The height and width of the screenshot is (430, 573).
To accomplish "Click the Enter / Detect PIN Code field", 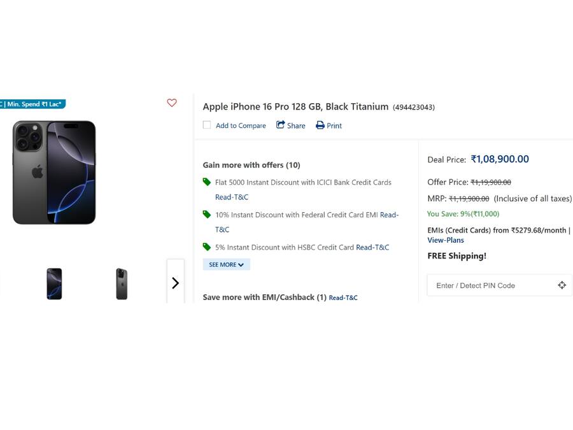I will (x=484, y=285).
